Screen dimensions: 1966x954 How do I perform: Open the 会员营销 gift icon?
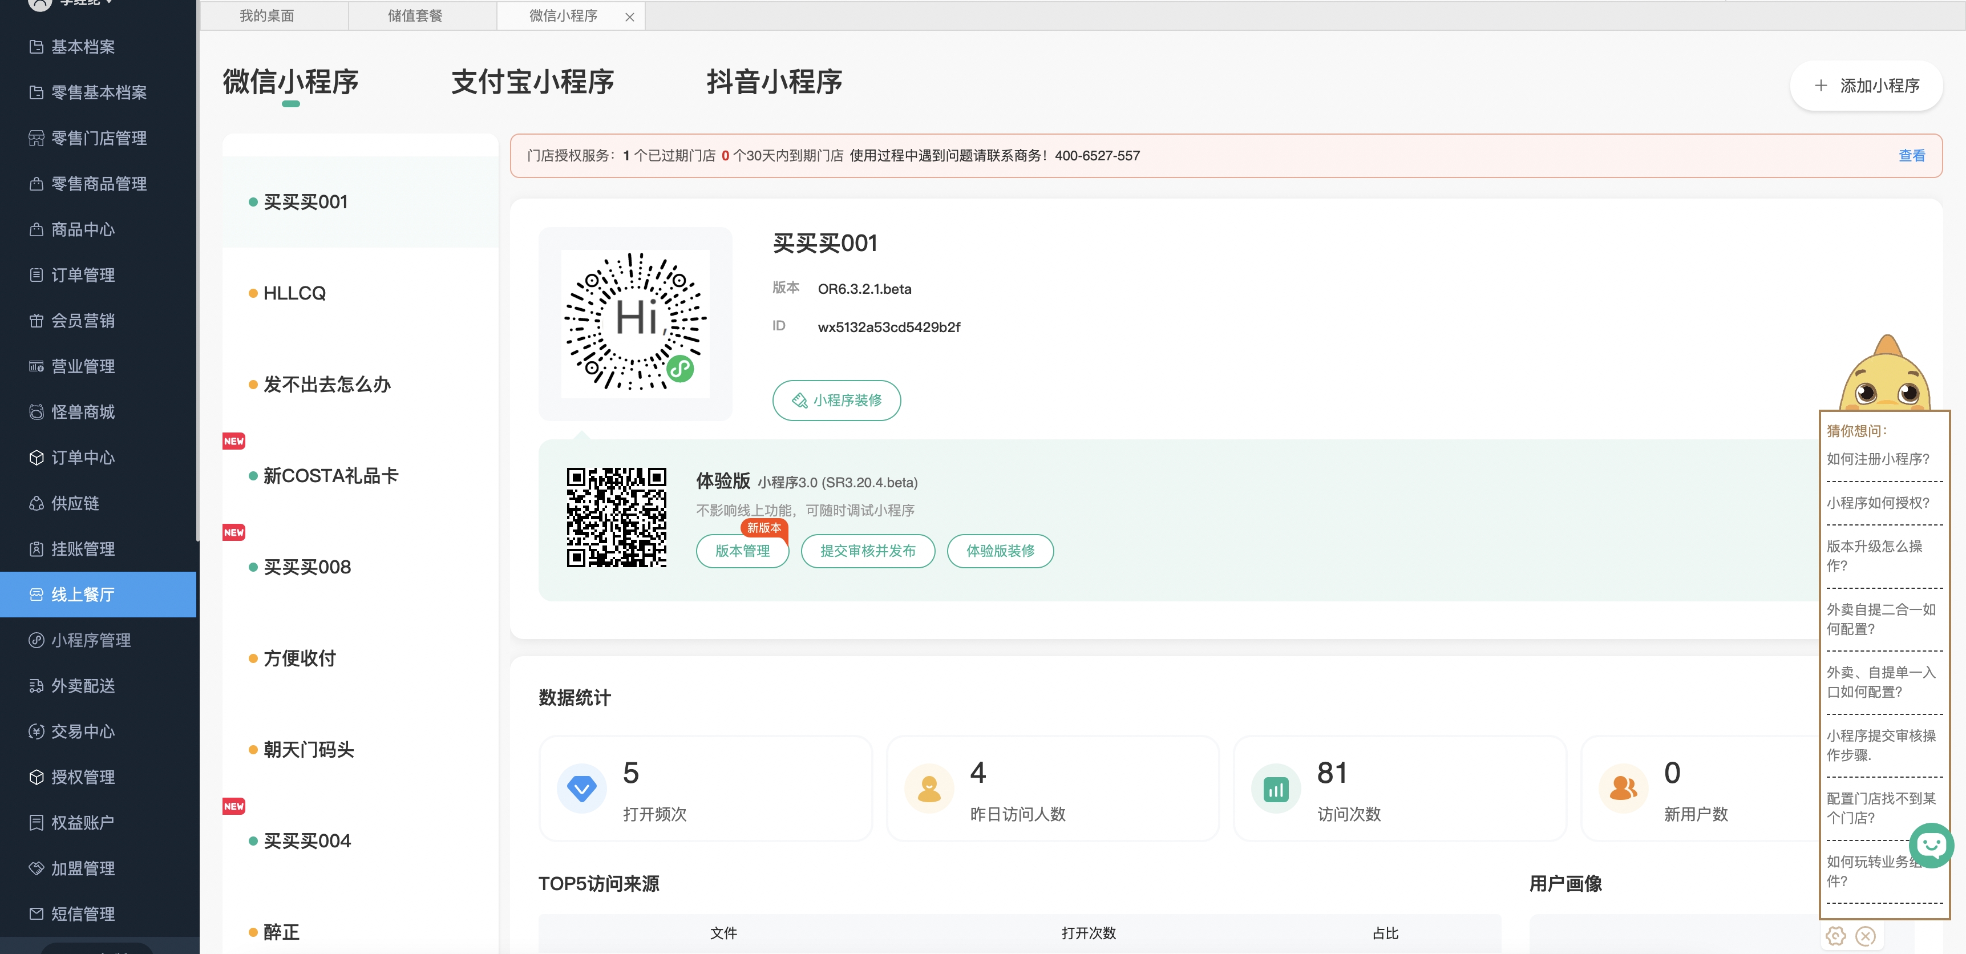pyautogui.click(x=36, y=321)
